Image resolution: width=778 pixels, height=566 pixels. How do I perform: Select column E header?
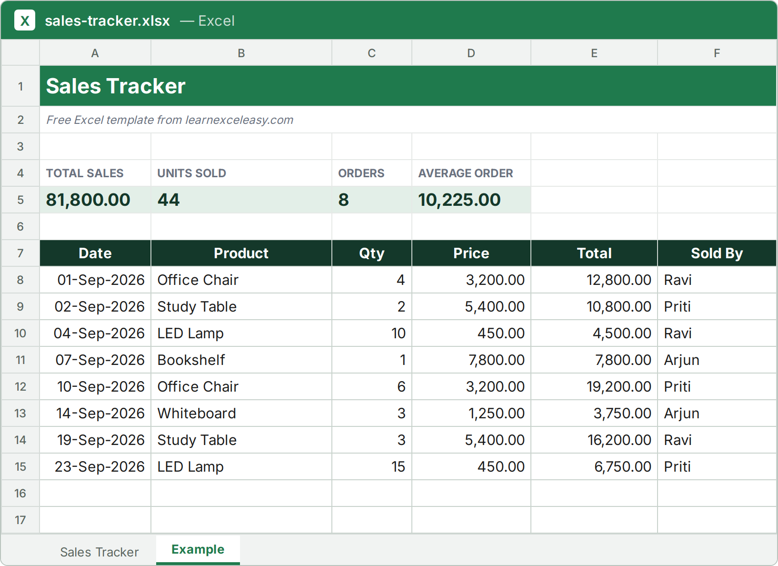click(x=594, y=53)
